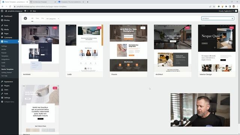Open the Chrome profile avatar
240x135 pixels.
point(234,7)
